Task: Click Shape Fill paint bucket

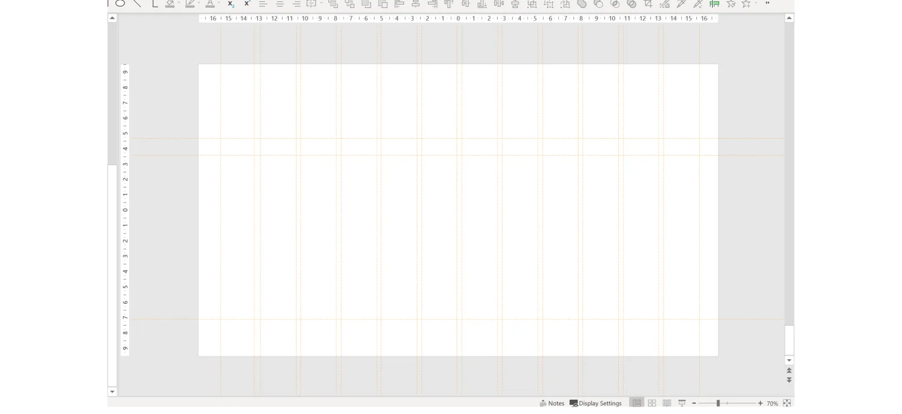Action: tap(170, 4)
